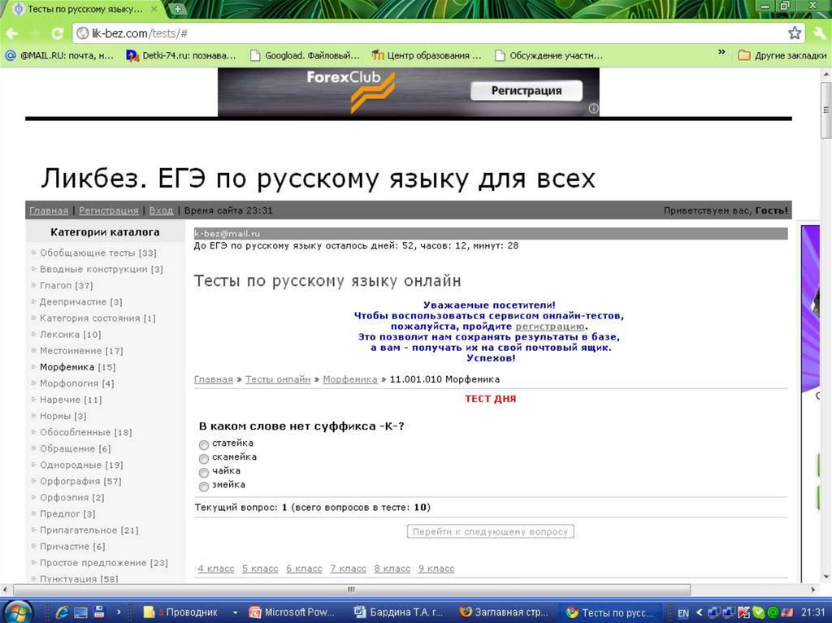Open Центр образования bookmark
This screenshot has height=623, width=832.
tap(427, 55)
